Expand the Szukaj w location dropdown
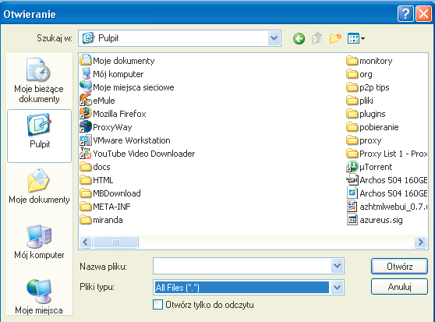The image size is (435, 322). click(x=274, y=38)
